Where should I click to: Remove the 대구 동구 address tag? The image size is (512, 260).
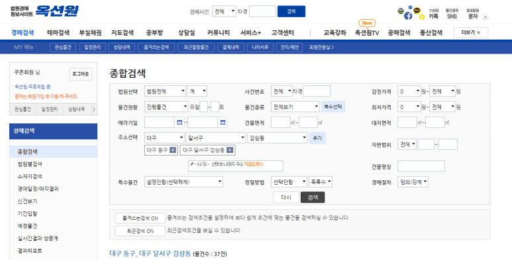[x=173, y=150]
